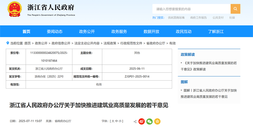Image resolution: width=253 pixels, height=128 pixels.
Task: Go to 首页 home tab
Action: [26, 32]
